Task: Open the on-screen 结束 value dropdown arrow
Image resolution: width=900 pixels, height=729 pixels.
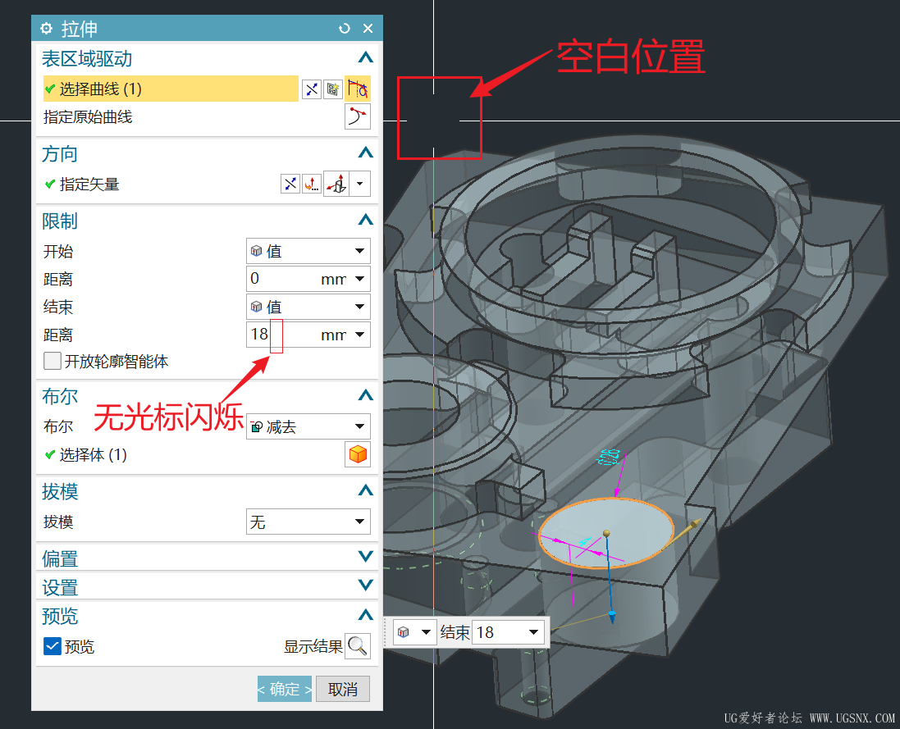Action: [x=534, y=632]
